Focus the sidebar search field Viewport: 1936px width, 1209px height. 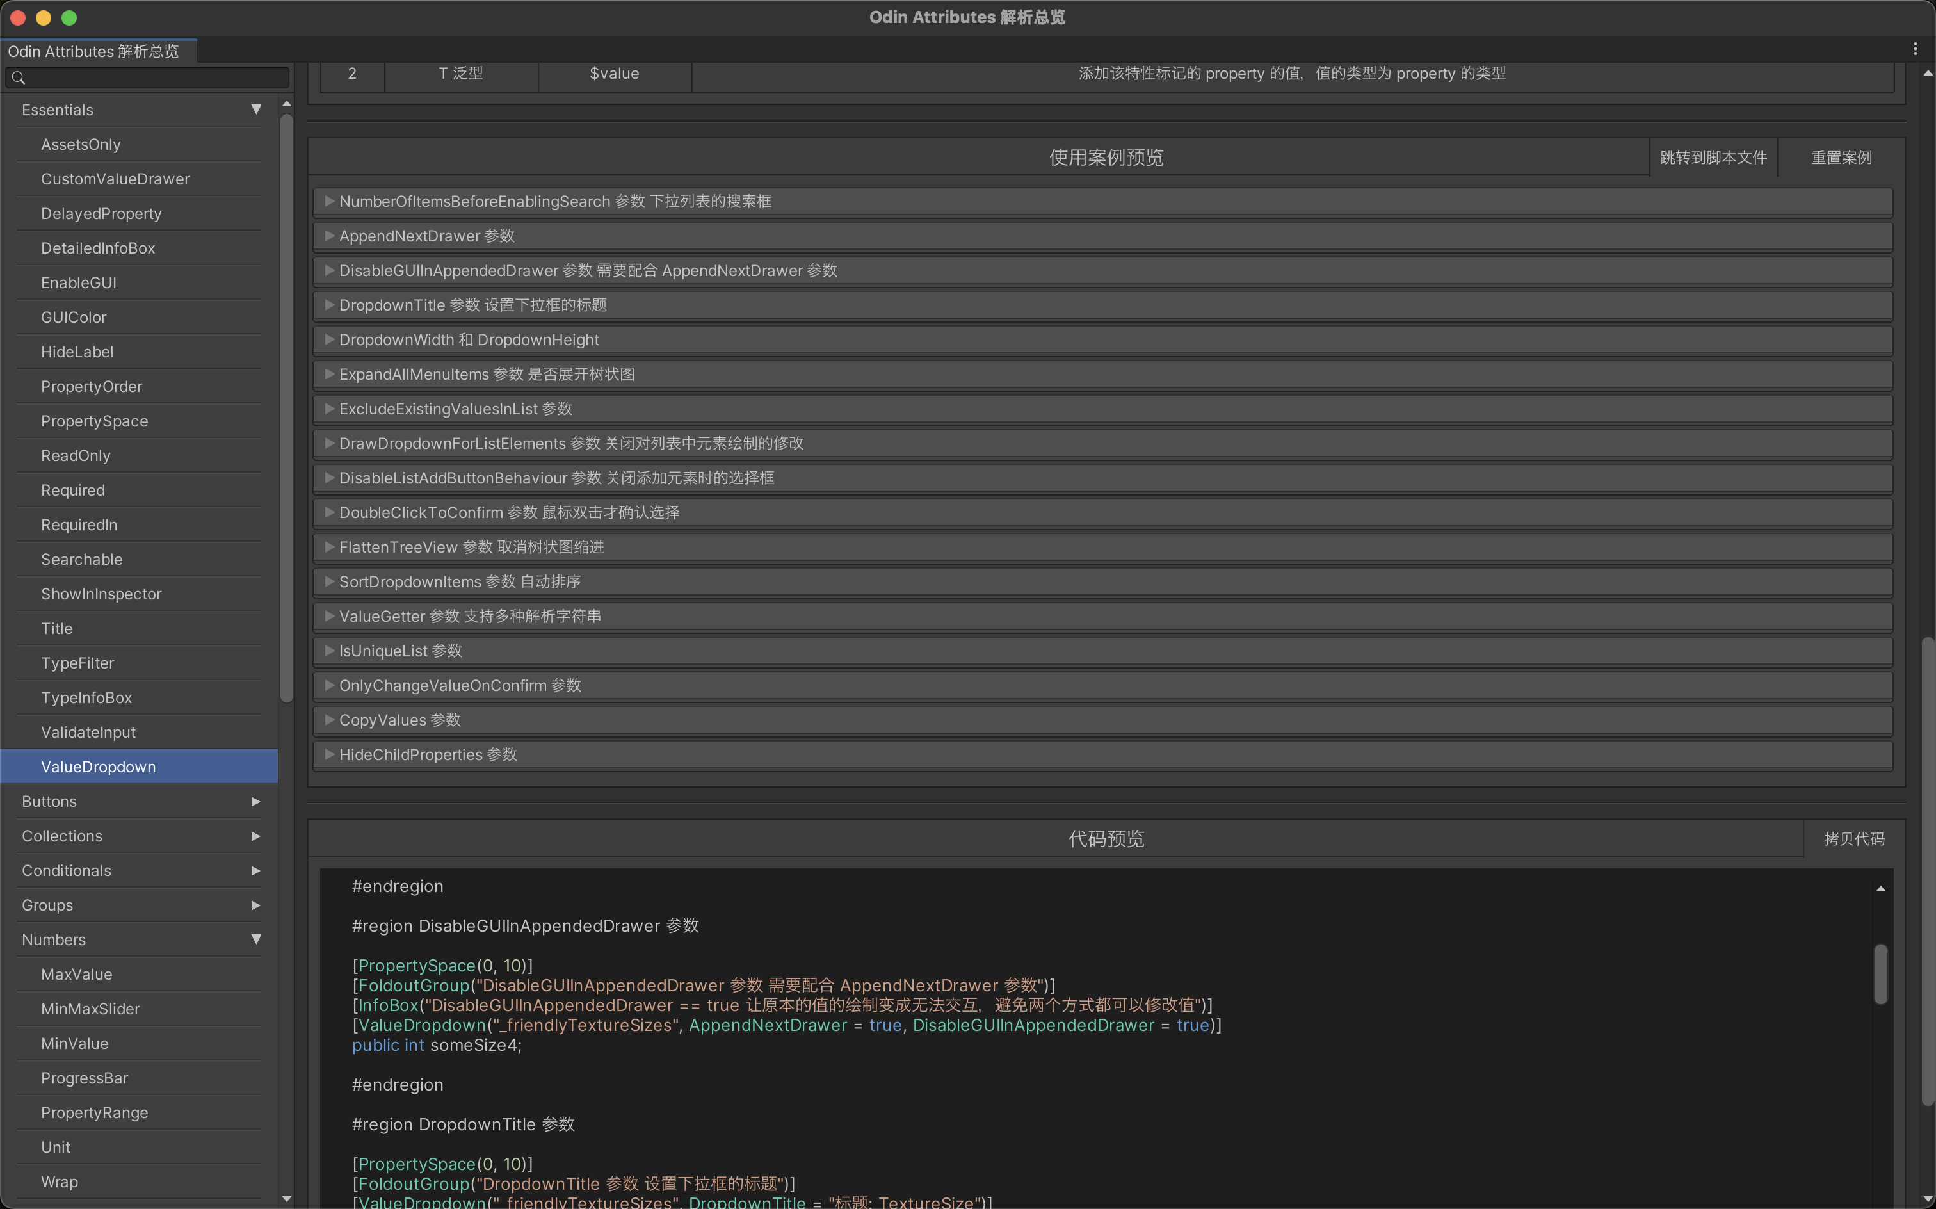point(147,77)
